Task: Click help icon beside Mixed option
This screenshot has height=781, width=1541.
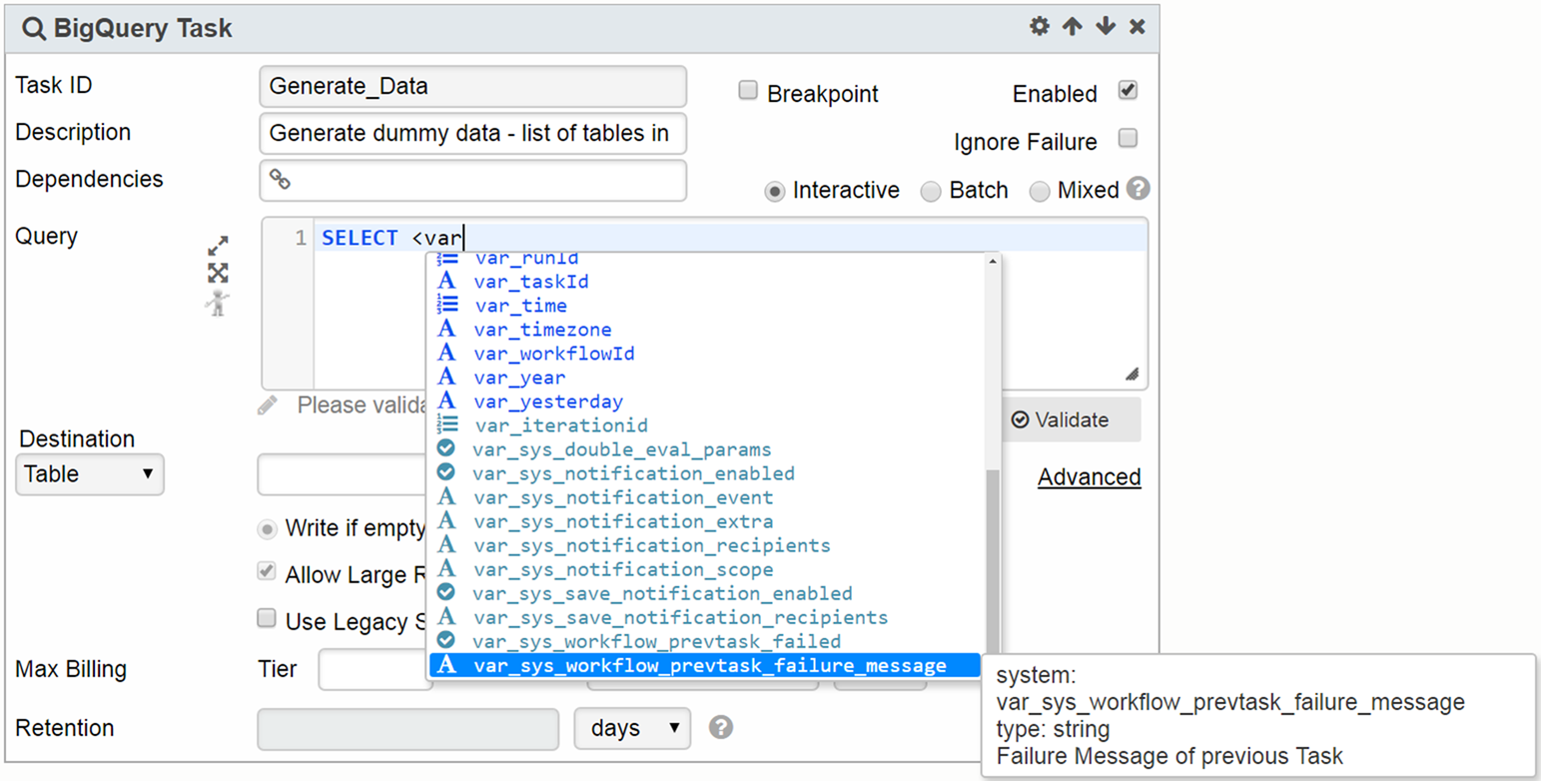Action: (1139, 189)
